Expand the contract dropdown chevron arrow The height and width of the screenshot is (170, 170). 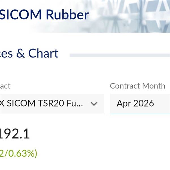tap(94, 103)
